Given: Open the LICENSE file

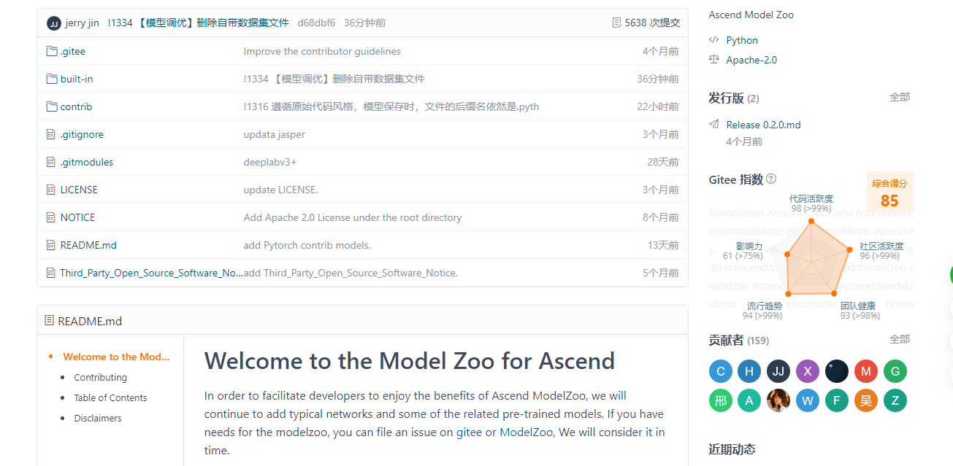Looking at the screenshot, I should [79, 190].
